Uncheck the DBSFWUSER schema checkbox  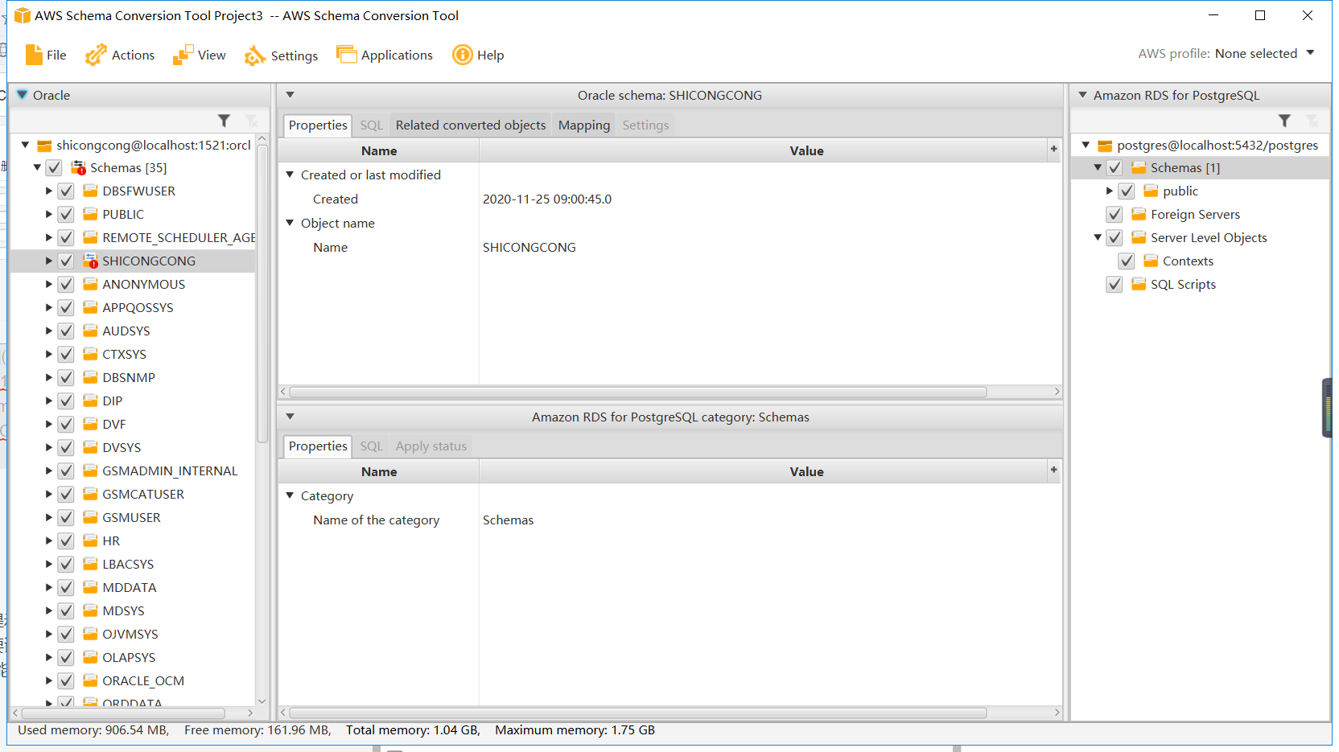(x=66, y=191)
